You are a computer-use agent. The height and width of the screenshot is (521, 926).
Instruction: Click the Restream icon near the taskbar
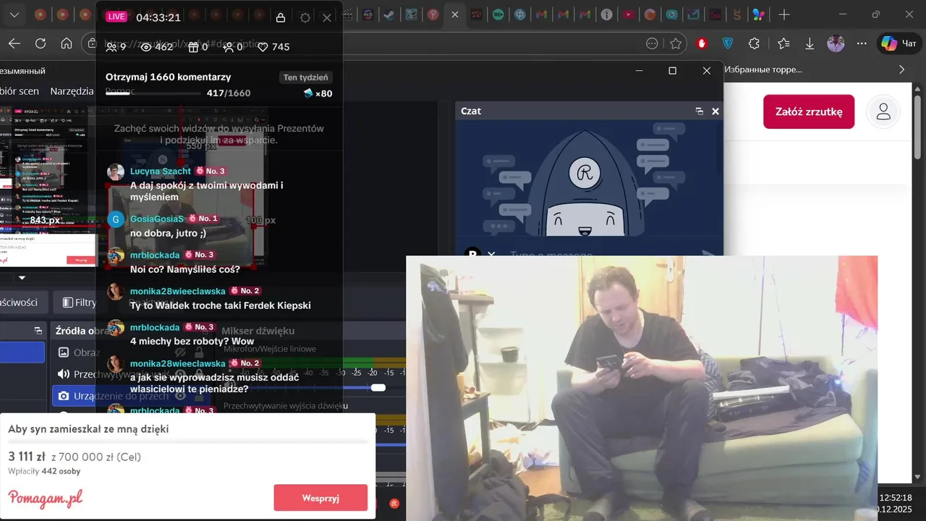(x=394, y=504)
